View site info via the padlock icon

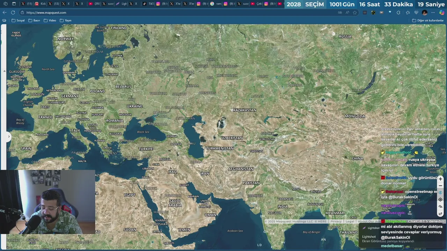(22, 13)
